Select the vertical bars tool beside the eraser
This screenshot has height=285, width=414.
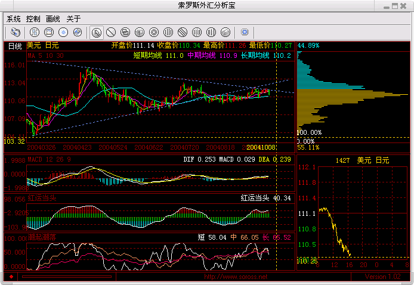click(x=211, y=32)
